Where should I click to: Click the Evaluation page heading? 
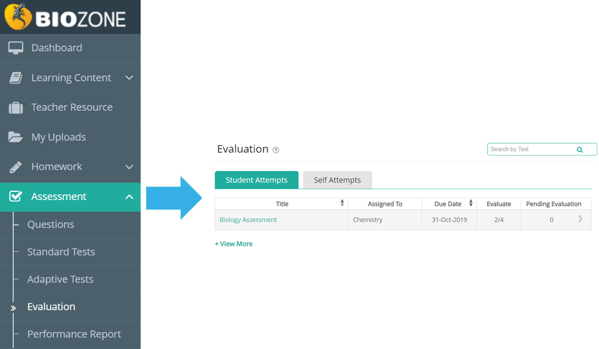click(243, 149)
